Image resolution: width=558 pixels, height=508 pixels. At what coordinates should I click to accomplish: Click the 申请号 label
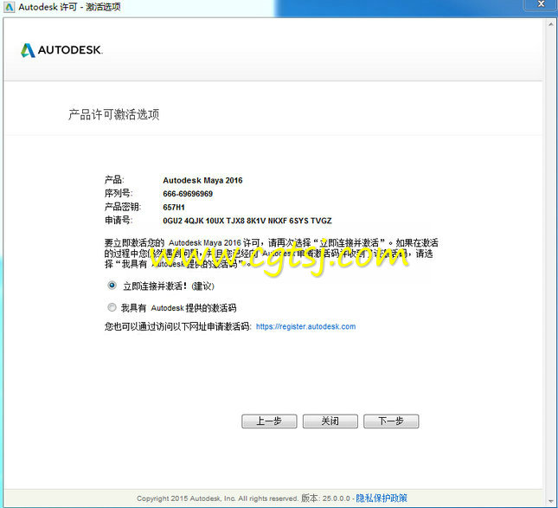pos(119,221)
